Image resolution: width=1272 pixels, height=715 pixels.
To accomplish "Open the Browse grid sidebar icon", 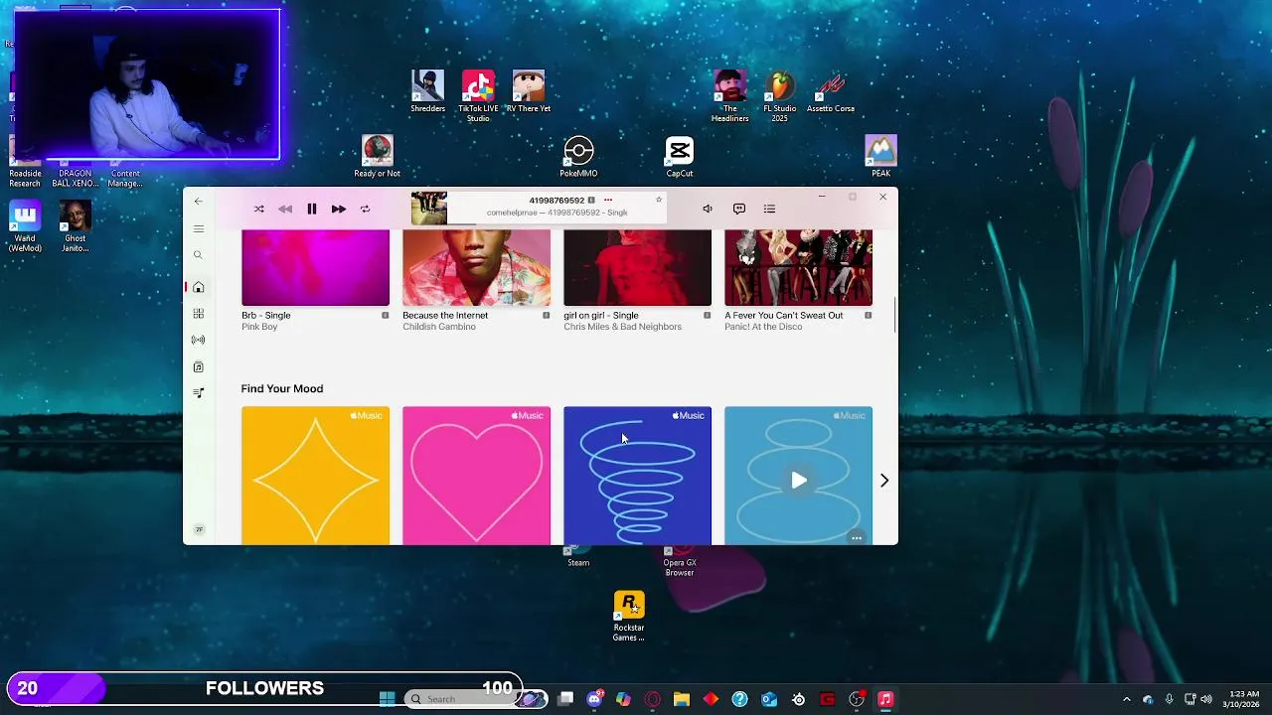I will [198, 314].
